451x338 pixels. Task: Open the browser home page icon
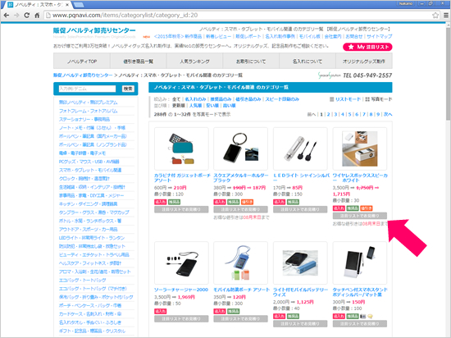(37, 16)
